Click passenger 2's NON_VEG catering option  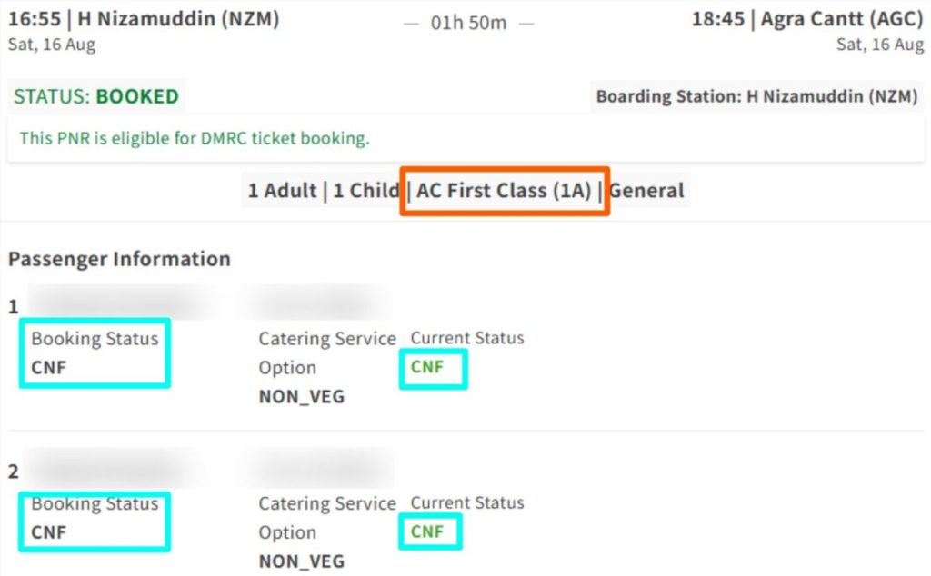pos(302,561)
